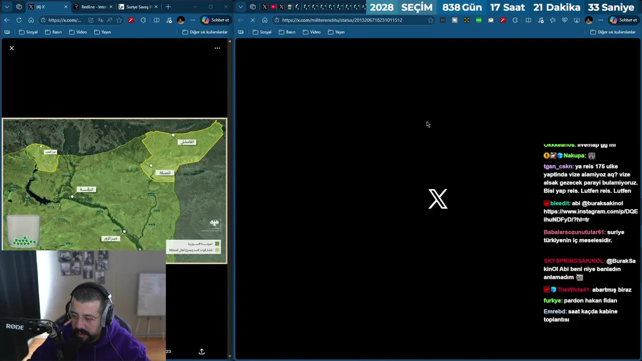The width and height of the screenshot is (642, 361).
Task: Go back in the left browser window
Action: (7, 20)
